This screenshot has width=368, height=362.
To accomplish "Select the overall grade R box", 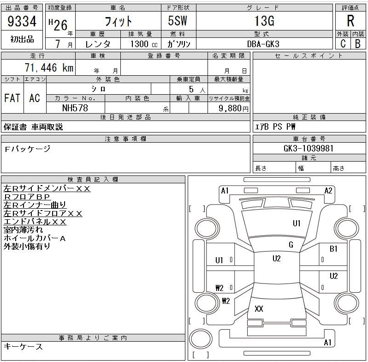I will (x=350, y=21).
